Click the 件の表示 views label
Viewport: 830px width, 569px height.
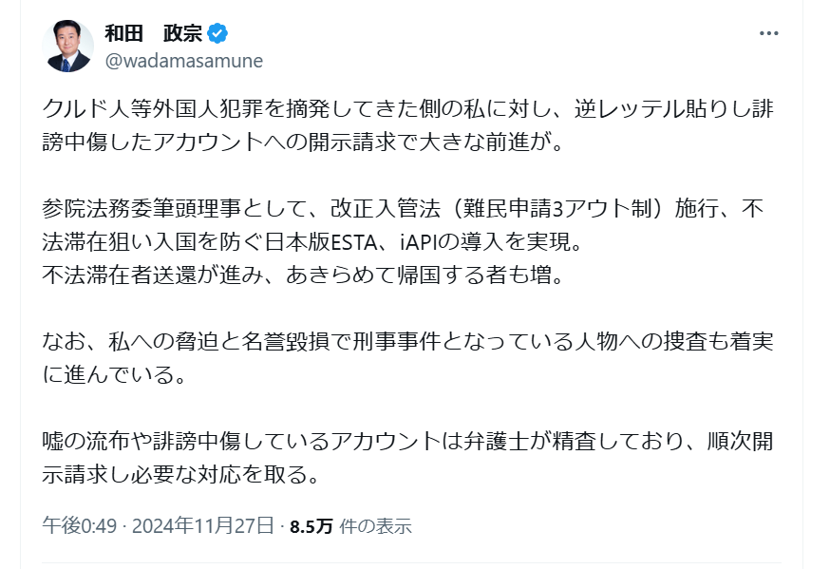click(x=375, y=526)
